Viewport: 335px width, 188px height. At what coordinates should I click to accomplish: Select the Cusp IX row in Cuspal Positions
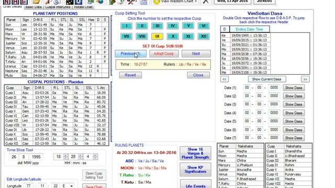coord(57,130)
